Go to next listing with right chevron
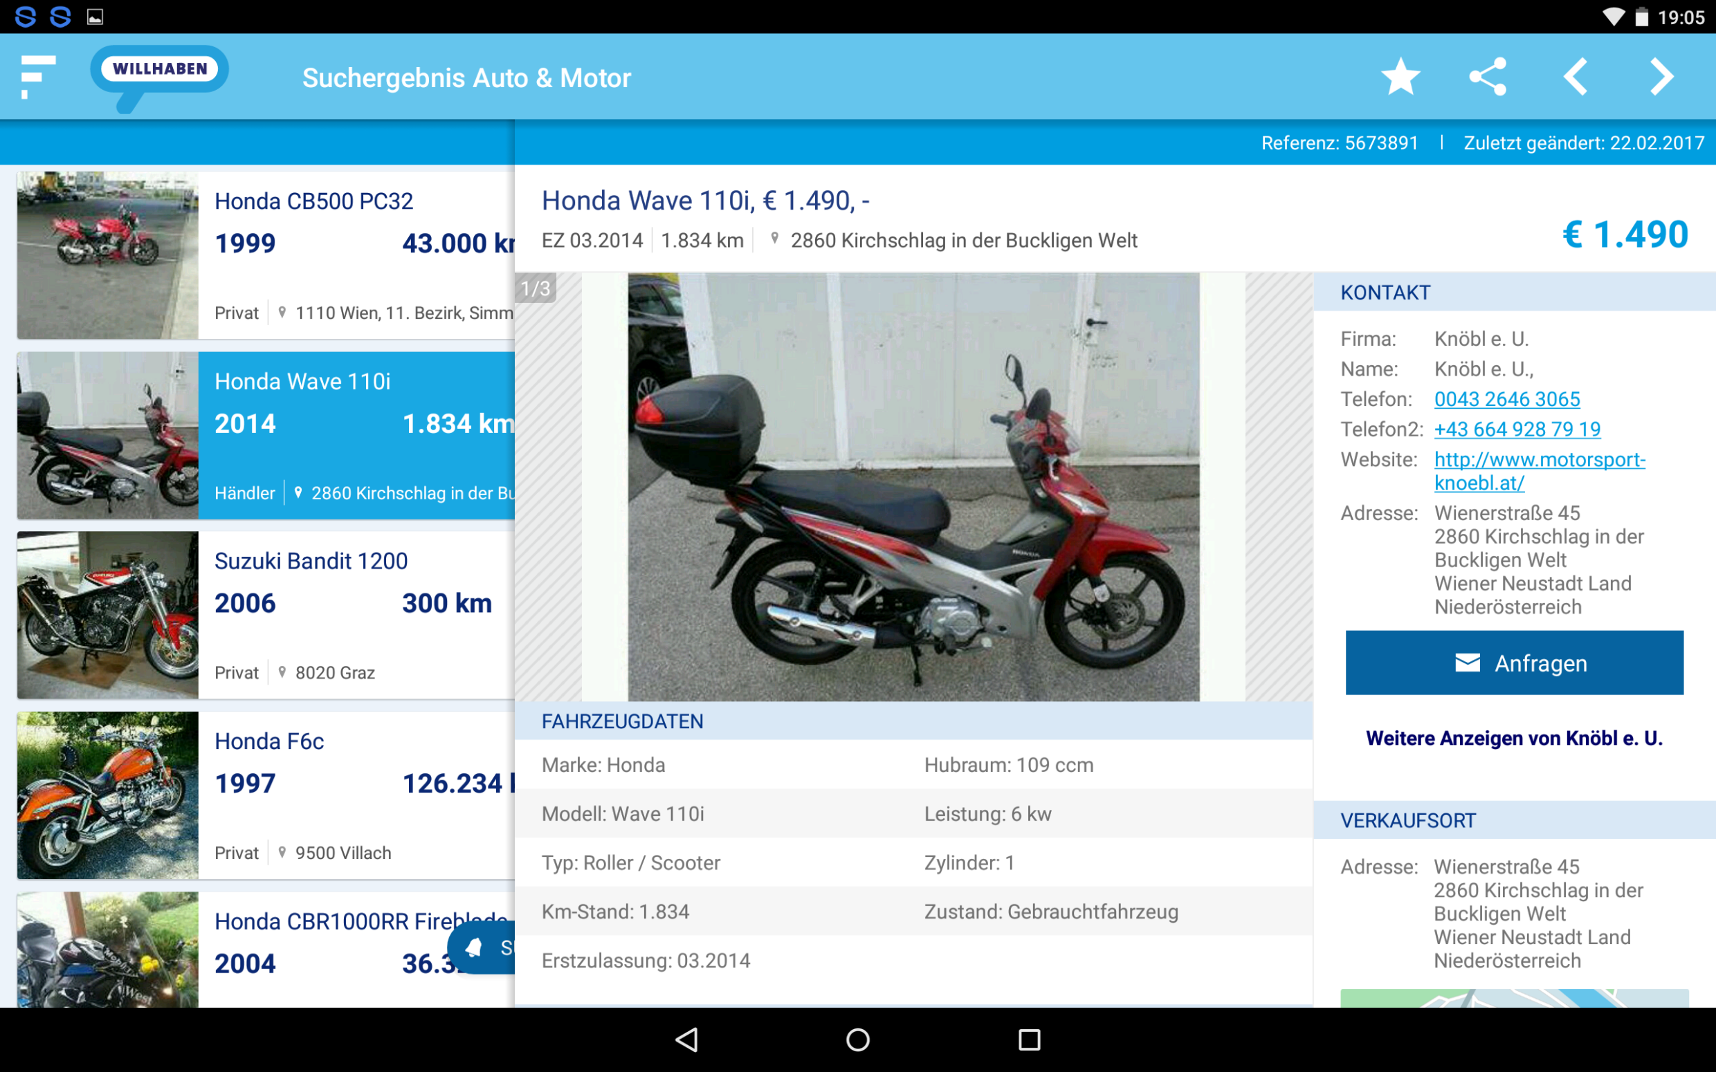 click(1661, 77)
